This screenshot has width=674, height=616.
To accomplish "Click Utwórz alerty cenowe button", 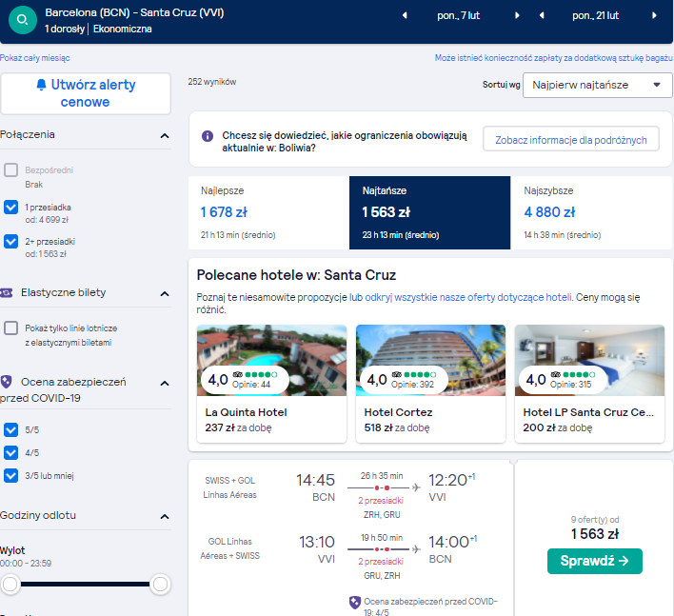I will click(86, 93).
